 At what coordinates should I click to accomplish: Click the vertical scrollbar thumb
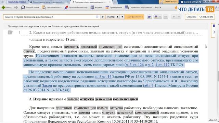coord(218,76)
